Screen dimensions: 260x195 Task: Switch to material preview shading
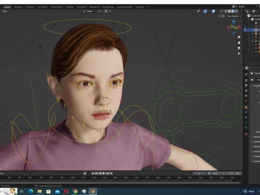click(x=233, y=11)
